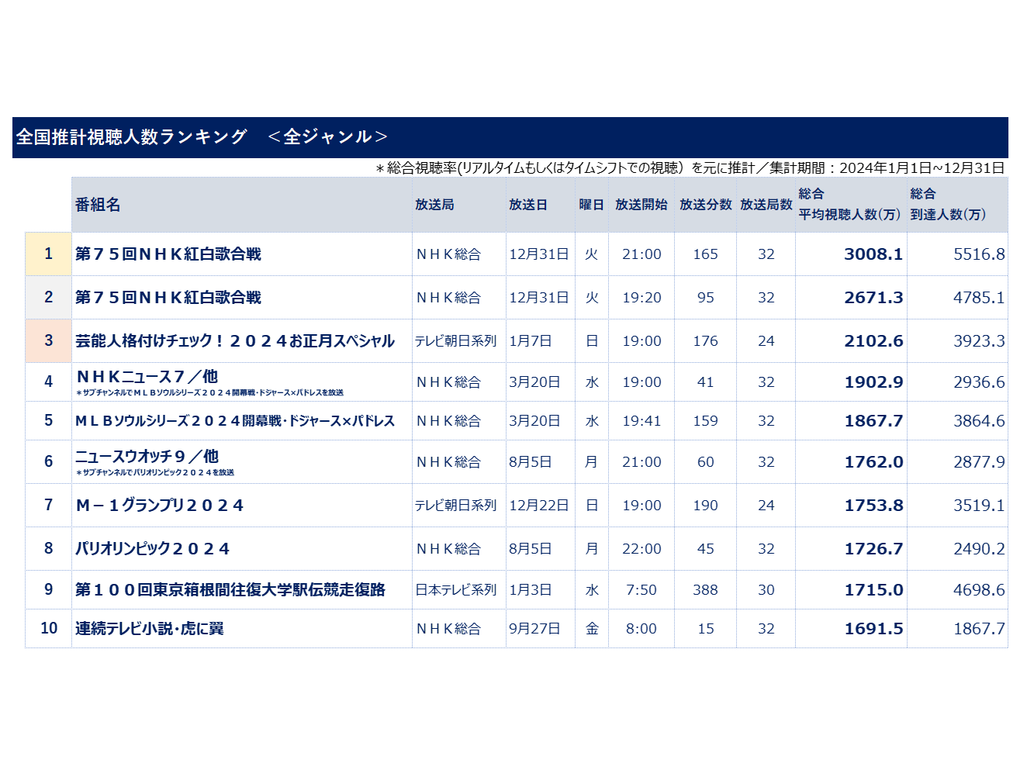Click the yellow rank 1 cell
Viewport: 1027px width, 770px height.
pos(48,254)
